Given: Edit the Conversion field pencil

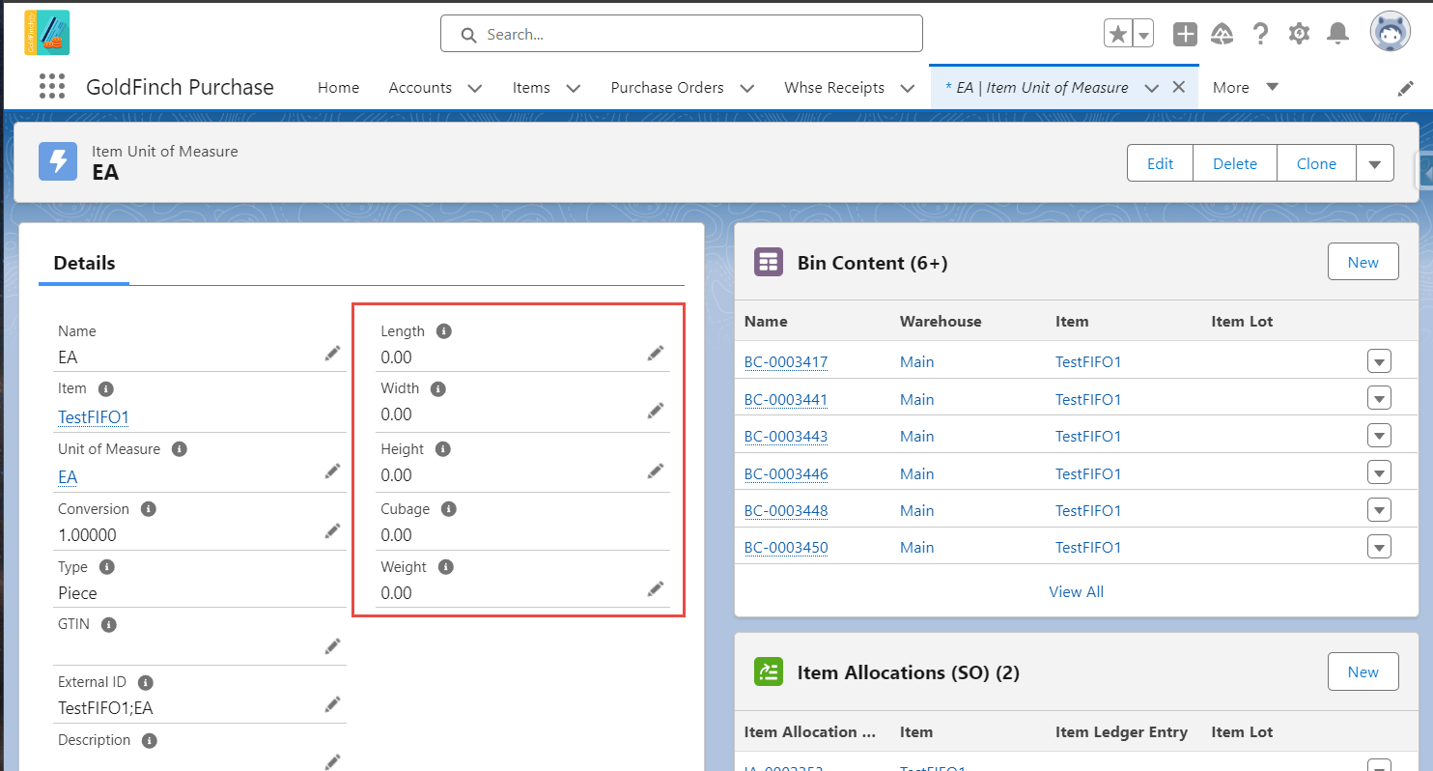Looking at the screenshot, I should click(x=333, y=530).
